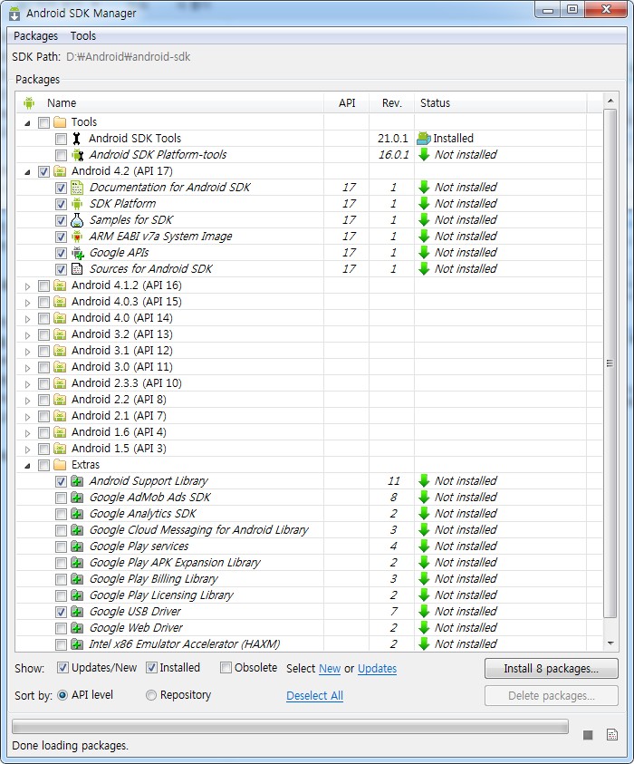Click the Android Support Library package icon
The height and width of the screenshot is (764, 634).
[77, 481]
